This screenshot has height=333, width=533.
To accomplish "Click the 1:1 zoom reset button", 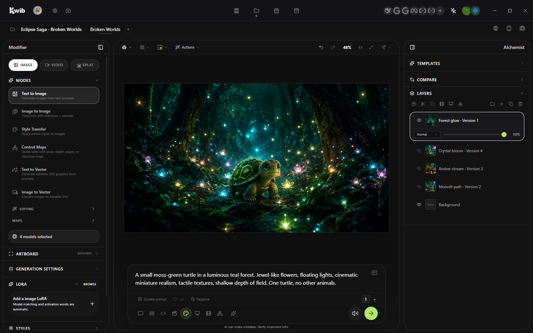I will [360, 47].
